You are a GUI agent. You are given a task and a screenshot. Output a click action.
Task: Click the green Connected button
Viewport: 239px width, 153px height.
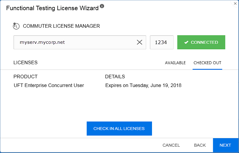click(201, 42)
